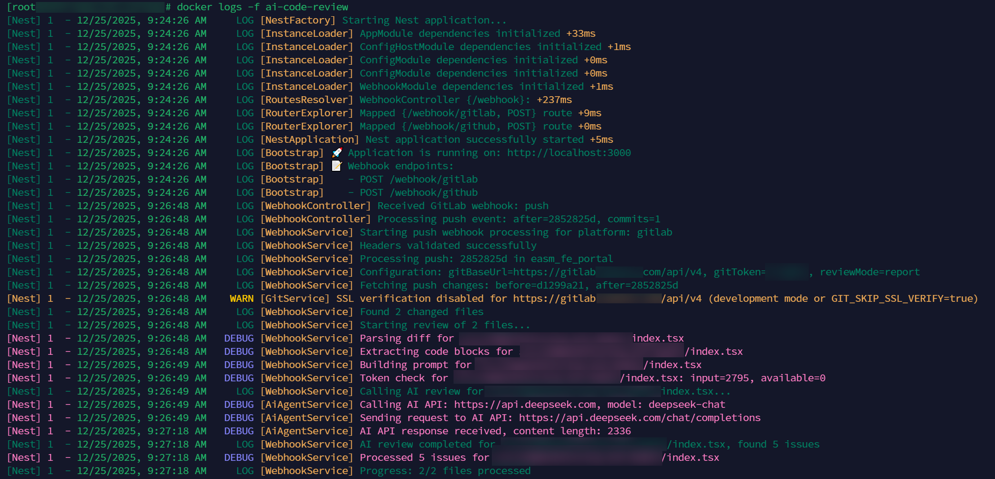Click 'found 5 issues' text

click(x=778, y=444)
